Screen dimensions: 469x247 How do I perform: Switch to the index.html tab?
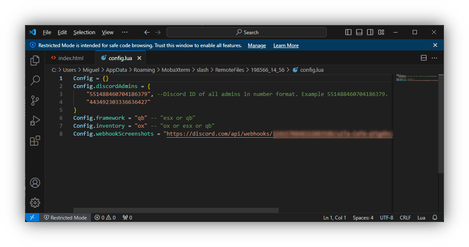[70, 58]
